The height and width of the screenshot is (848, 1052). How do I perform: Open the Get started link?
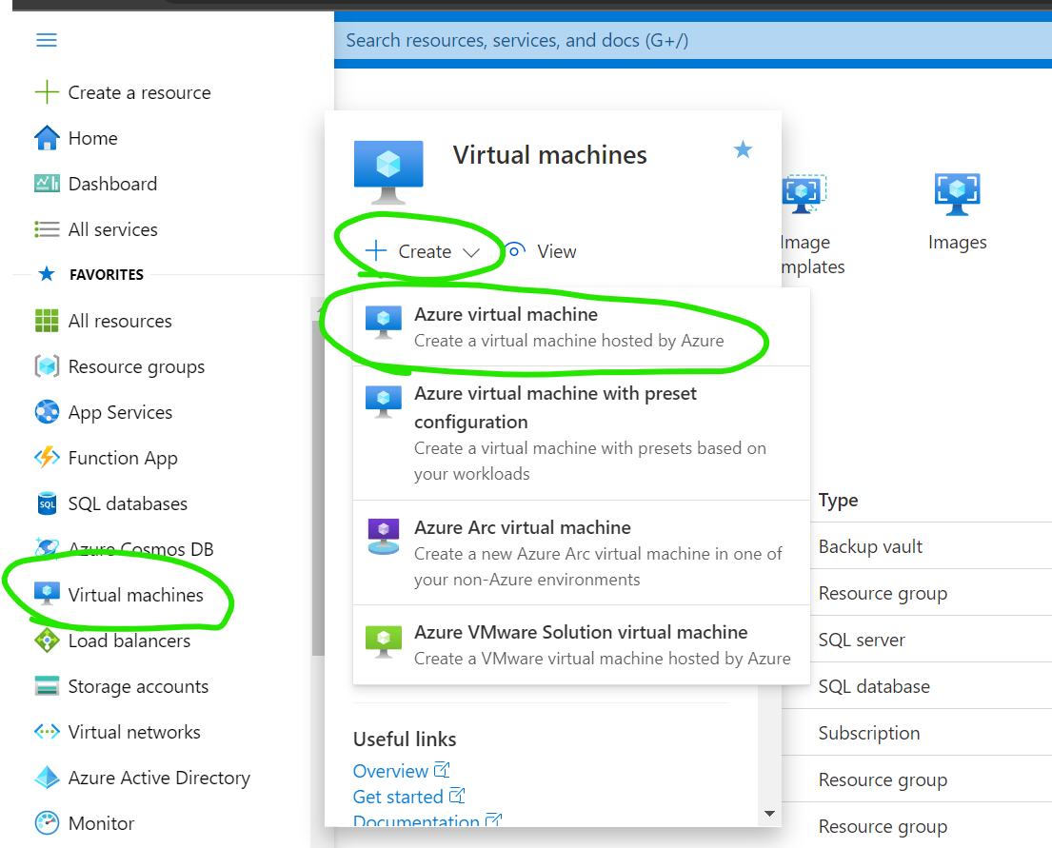pyautogui.click(x=398, y=797)
